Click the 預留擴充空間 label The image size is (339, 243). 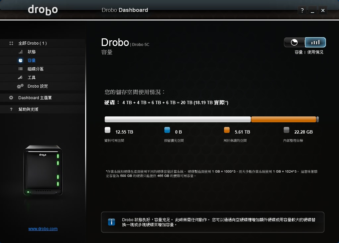coord(174,141)
